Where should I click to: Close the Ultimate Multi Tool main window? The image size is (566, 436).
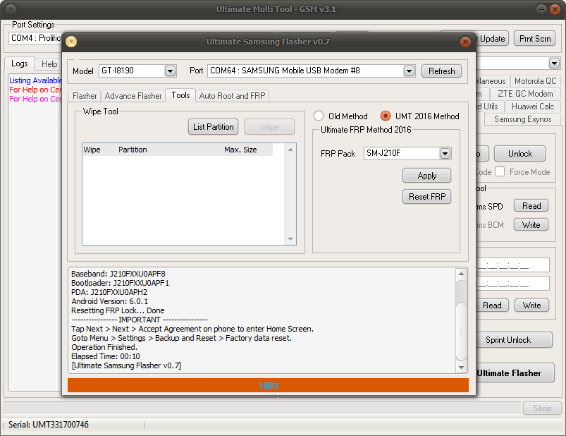554,9
